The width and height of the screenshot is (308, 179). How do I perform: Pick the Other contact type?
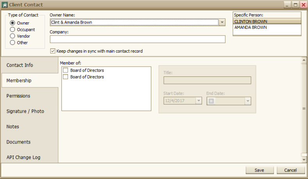click(x=13, y=43)
